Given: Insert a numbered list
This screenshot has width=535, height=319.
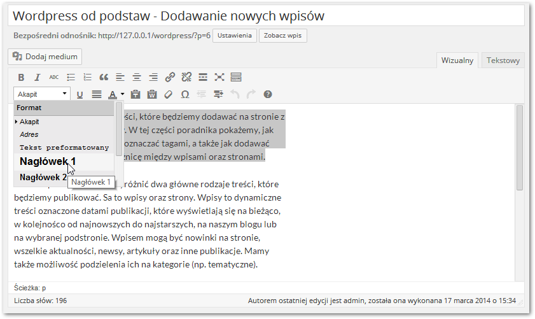Looking at the screenshot, I should [87, 78].
